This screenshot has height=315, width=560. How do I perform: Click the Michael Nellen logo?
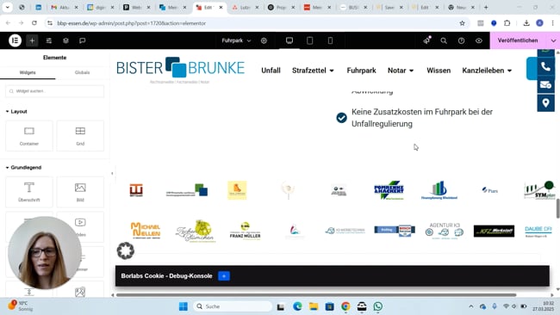(x=146, y=230)
